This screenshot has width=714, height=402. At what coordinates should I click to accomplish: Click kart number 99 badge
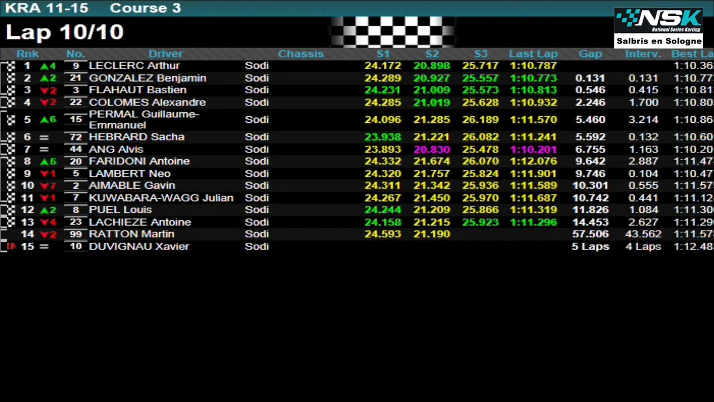[76, 234]
